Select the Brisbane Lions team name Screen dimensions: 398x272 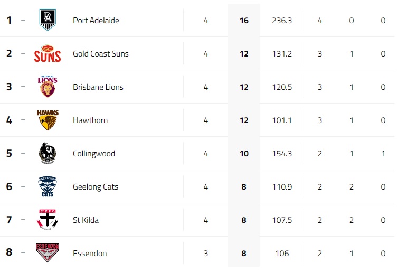click(98, 87)
